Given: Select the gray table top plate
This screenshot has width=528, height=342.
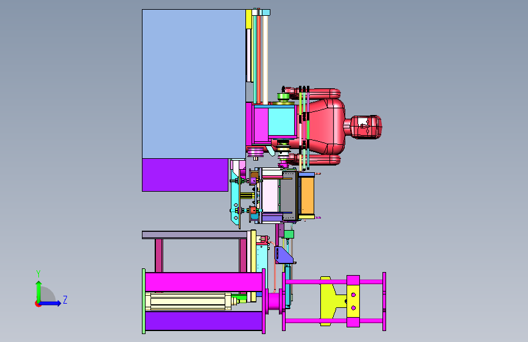Looking at the screenshot, I should (194, 235).
